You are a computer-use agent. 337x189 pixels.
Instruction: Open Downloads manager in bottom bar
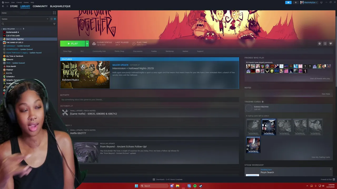pos(168,180)
